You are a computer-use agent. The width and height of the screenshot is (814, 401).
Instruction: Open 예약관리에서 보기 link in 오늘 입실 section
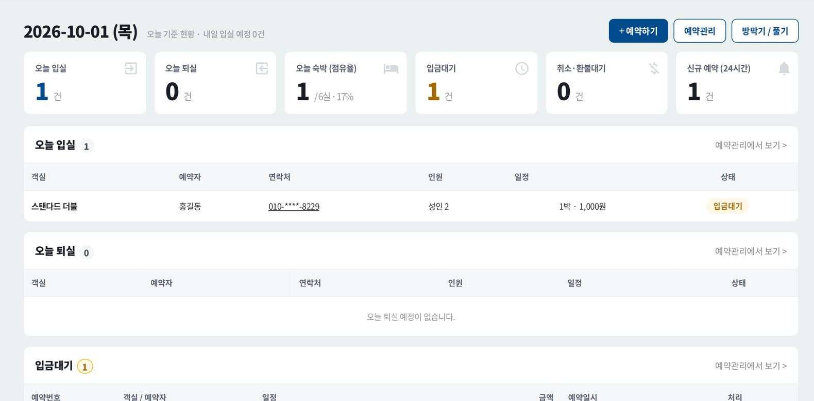click(x=751, y=145)
